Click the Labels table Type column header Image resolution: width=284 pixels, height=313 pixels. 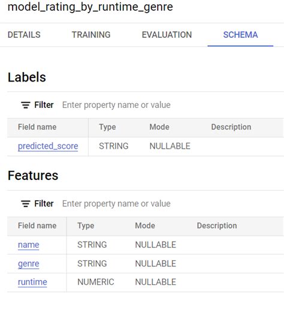107,127
